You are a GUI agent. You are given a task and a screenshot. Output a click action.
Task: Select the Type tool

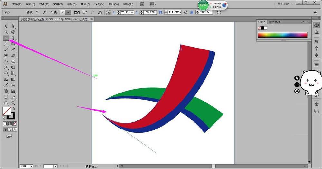pos(13,38)
